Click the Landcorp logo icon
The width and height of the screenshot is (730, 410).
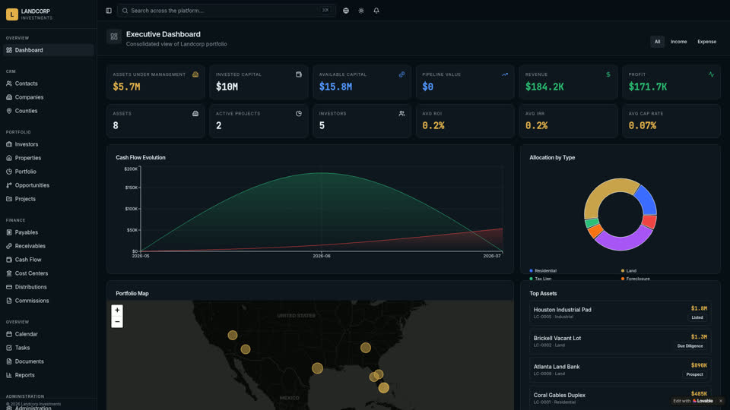12,14
